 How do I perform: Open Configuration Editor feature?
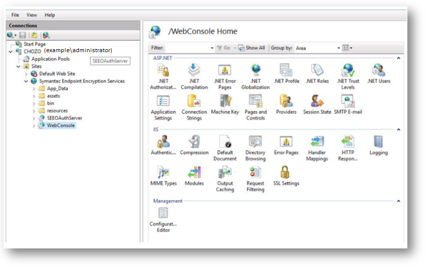point(163,220)
